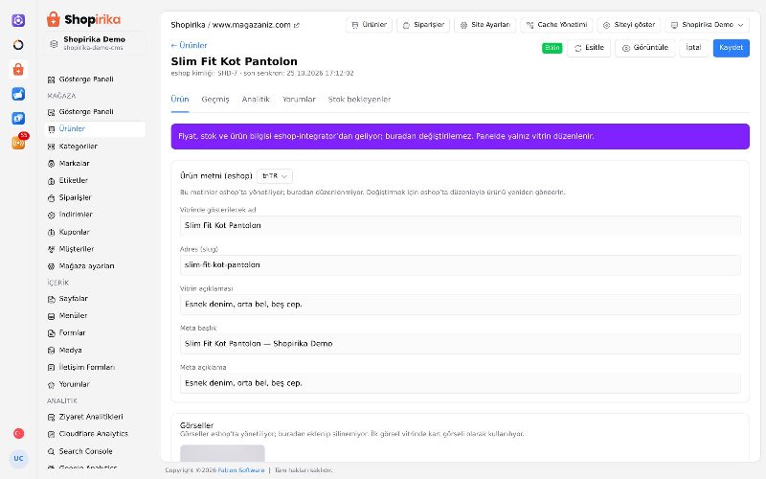
Task: Select the Ürün tab
Action: pyautogui.click(x=180, y=100)
